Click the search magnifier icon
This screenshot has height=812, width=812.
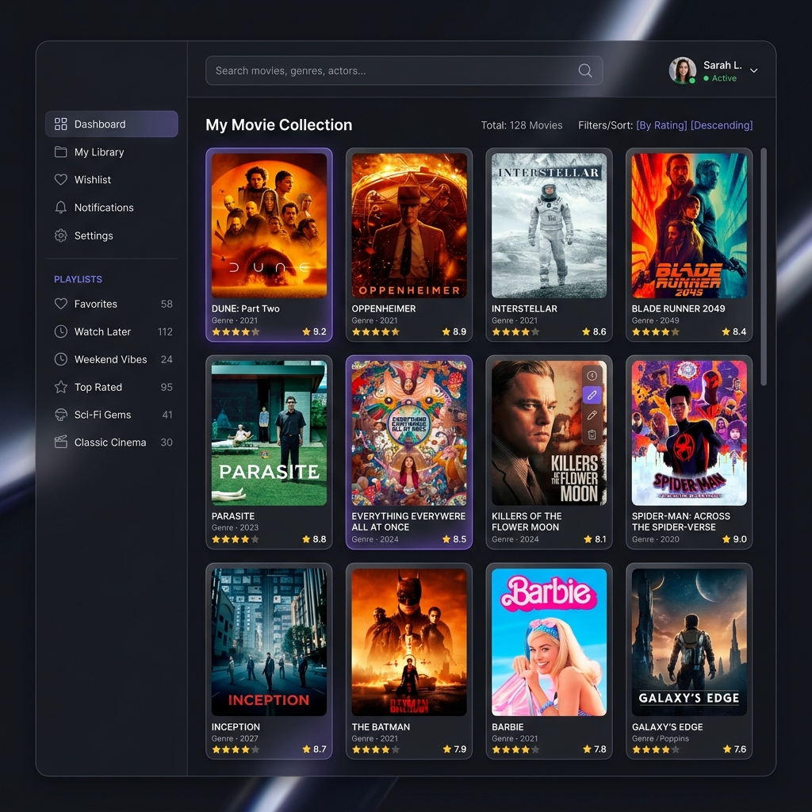(x=584, y=71)
